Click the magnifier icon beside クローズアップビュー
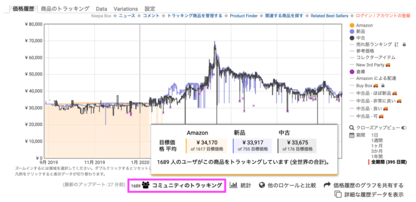416x202 pixels. tap(352, 128)
